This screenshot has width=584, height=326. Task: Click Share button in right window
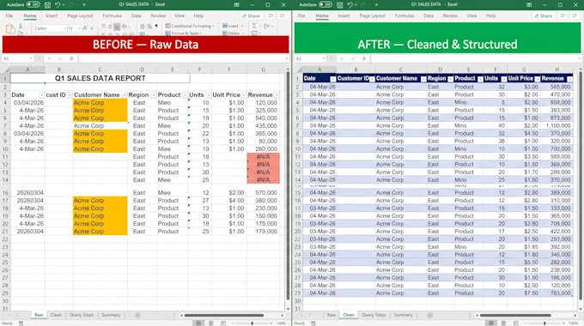coord(544,16)
